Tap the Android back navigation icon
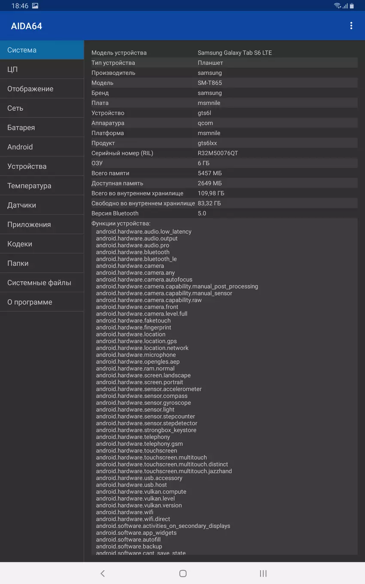Viewport: 365px width, 584px height. (103, 573)
